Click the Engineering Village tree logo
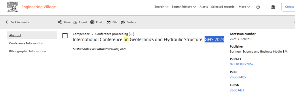The width and height of the screenshot is (295, 96). [12, 6]
